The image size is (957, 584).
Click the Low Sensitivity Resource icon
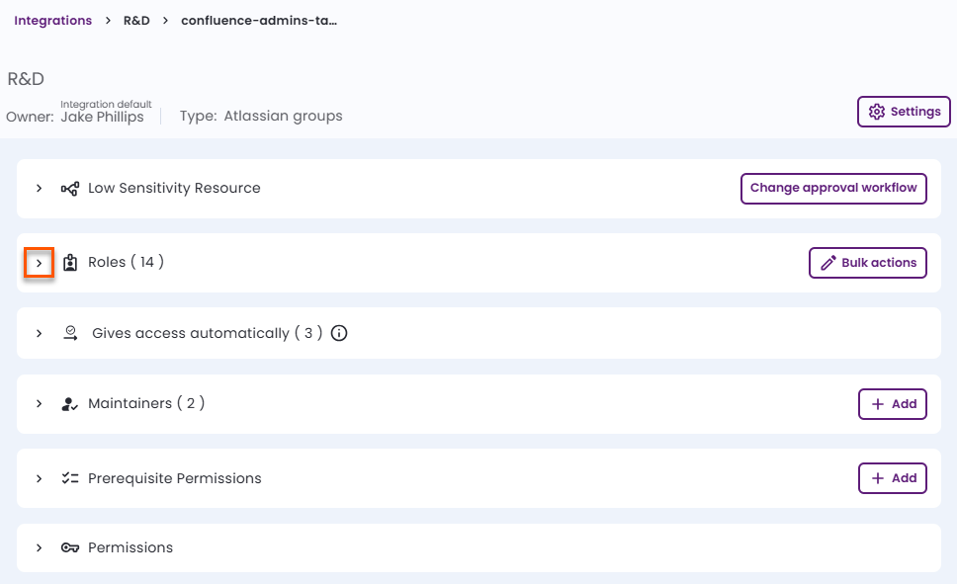coord(70,188)
